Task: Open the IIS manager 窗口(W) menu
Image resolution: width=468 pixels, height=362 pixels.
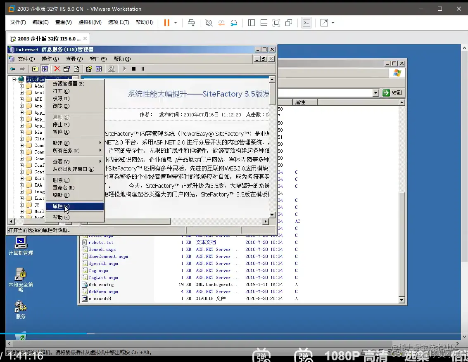Action: tap(98, 59)
